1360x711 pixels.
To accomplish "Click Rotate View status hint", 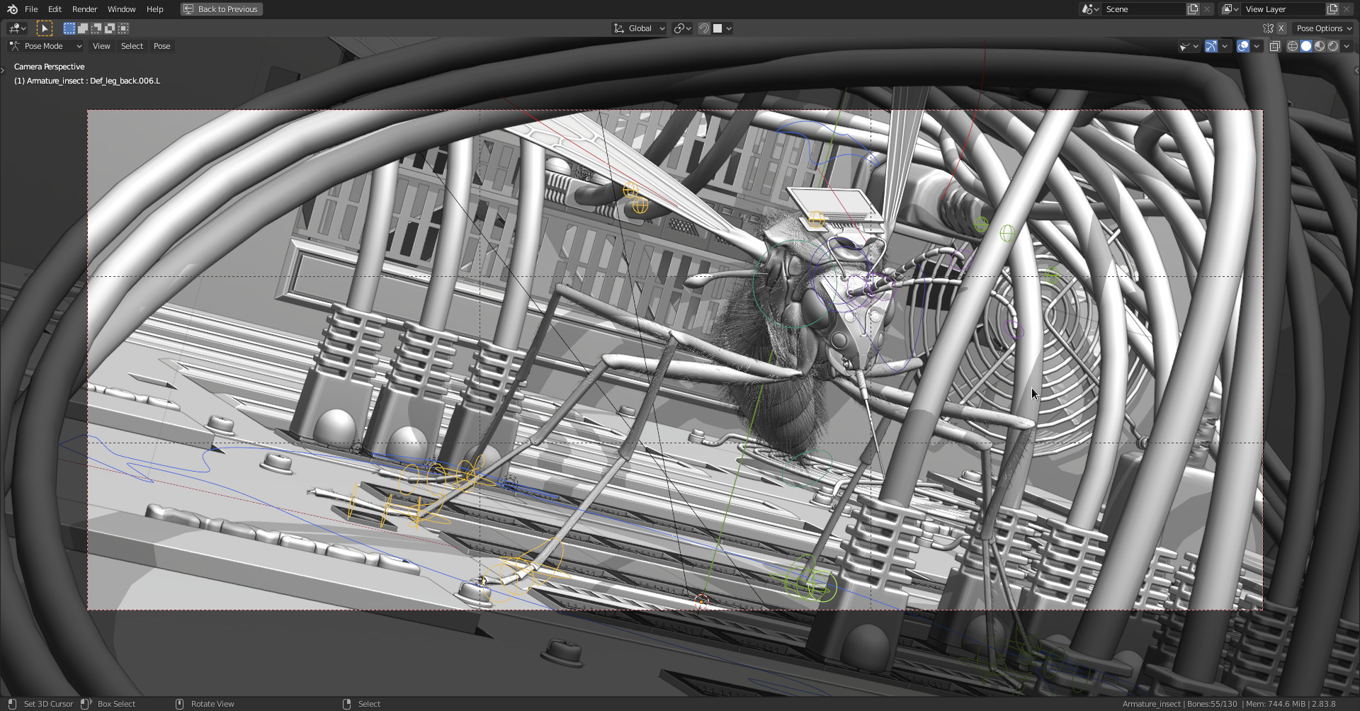I will coord(212,704).
